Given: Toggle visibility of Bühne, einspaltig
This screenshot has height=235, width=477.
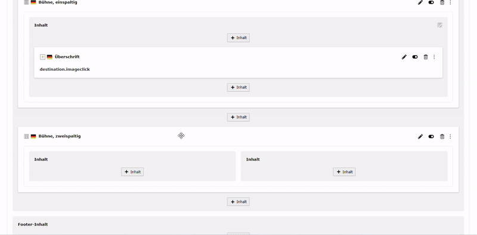Looking at the screenshot, I should (x=431, y=2).
